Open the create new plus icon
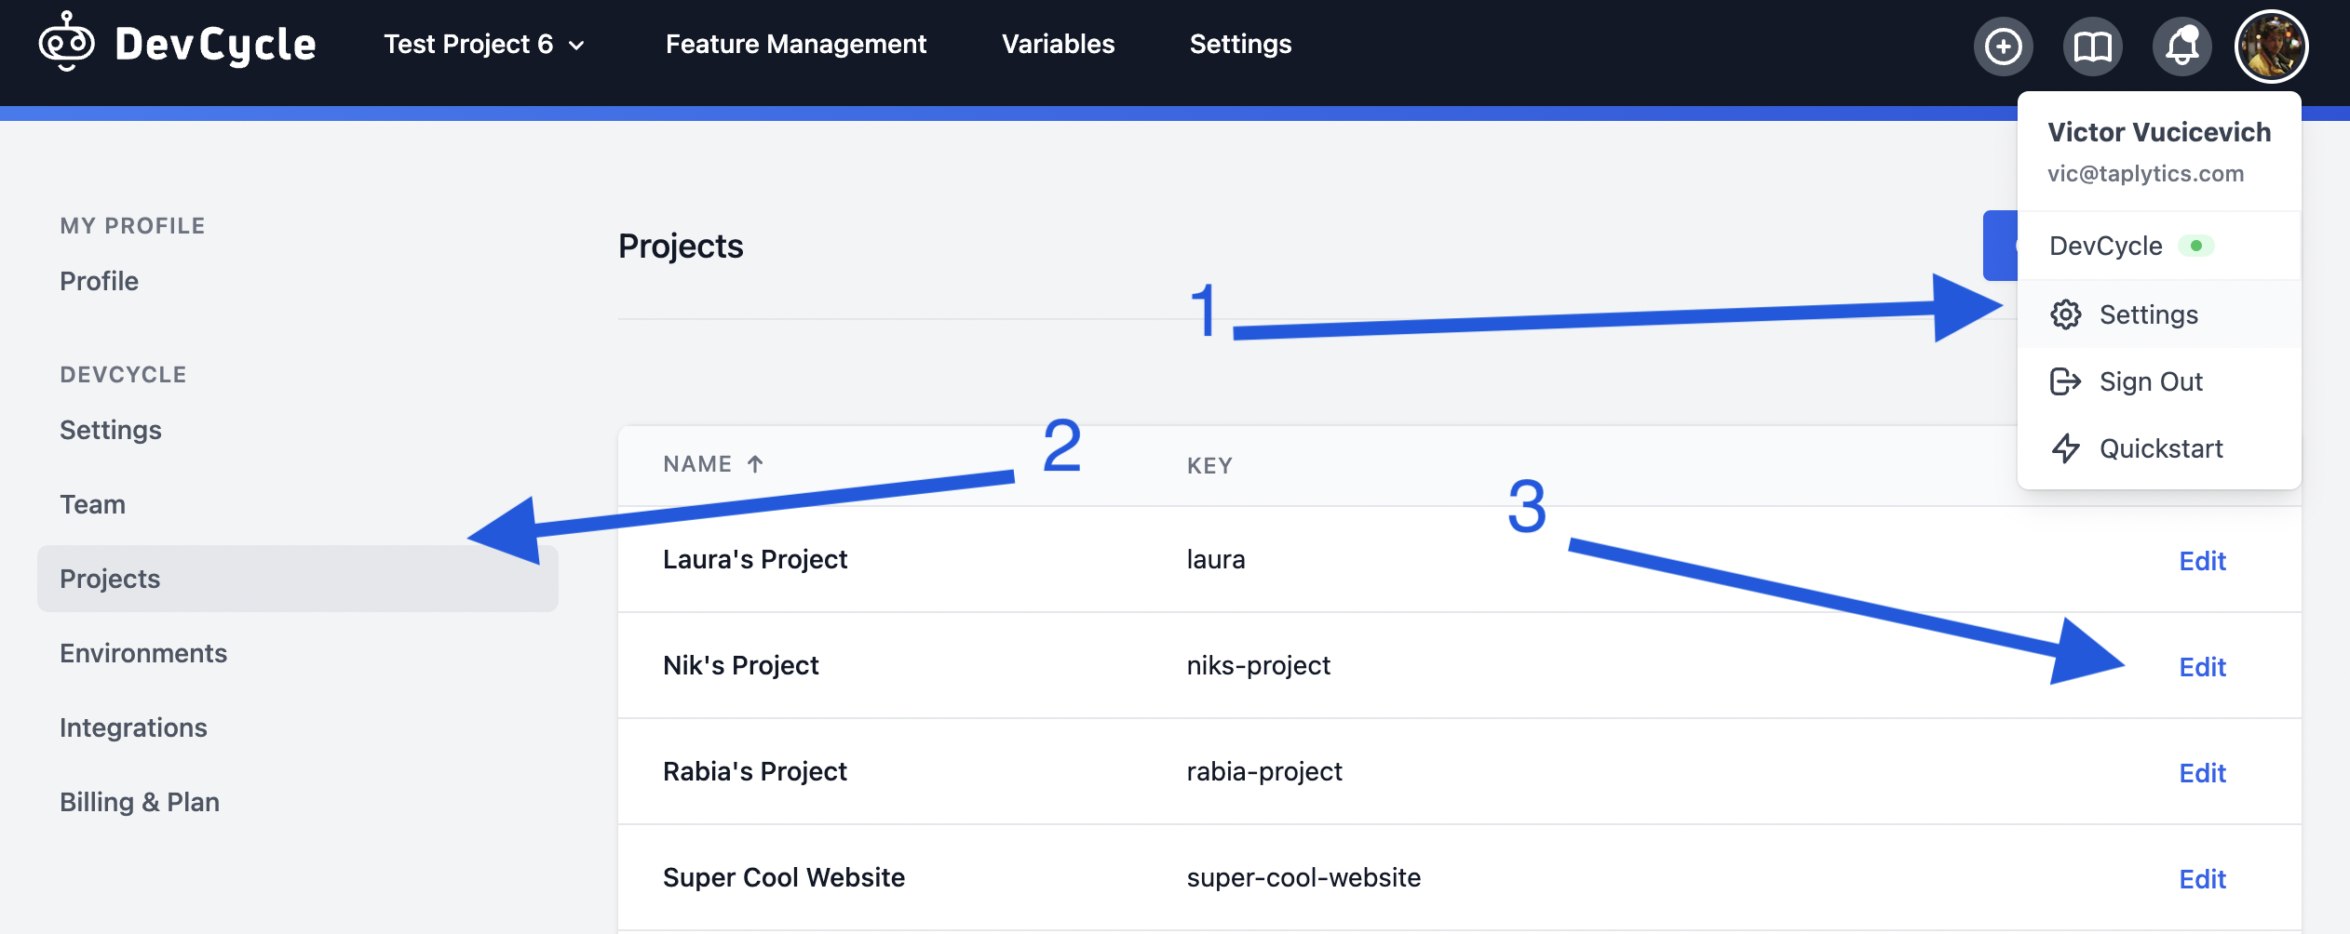 click(2003, 46)
